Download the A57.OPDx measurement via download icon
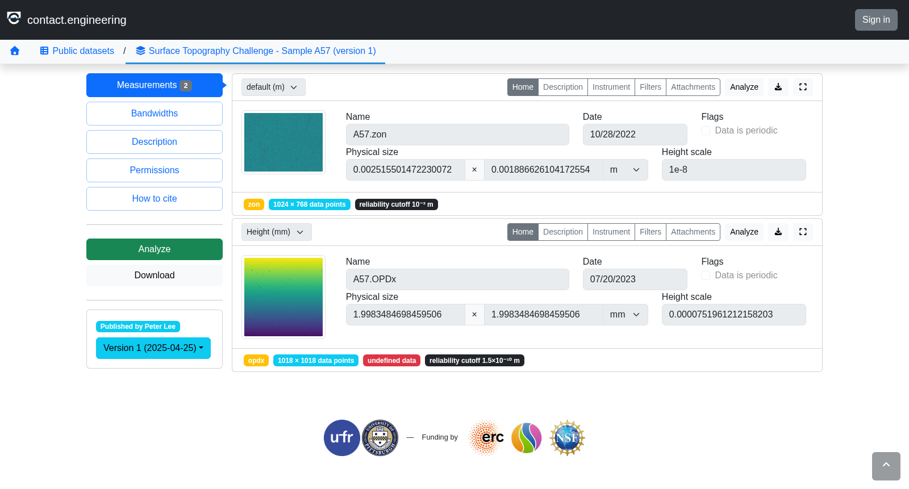Image resolution: width=909 pixels, height=489 pixels. point(778,232)
